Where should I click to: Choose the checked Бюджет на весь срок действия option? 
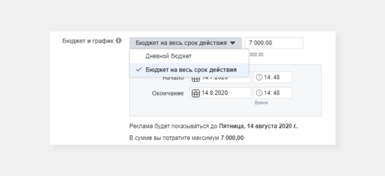(x=189, y=70)
